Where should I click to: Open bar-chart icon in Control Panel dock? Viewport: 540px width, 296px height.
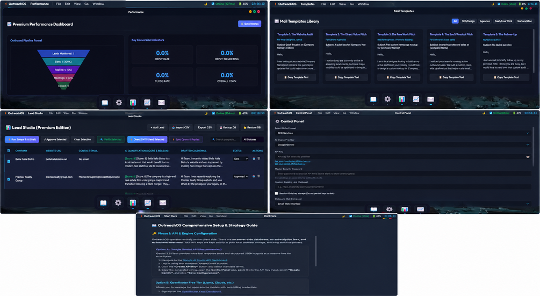point(405,210)
